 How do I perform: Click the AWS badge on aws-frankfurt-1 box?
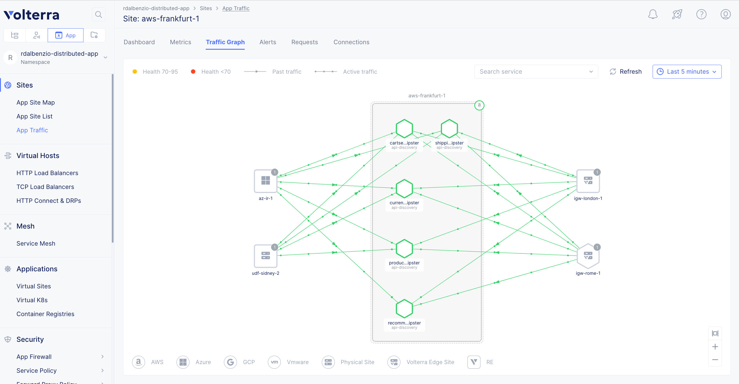[x=479, y=105]
